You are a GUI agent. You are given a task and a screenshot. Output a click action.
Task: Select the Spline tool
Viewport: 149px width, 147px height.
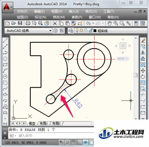tap(5, 89)
